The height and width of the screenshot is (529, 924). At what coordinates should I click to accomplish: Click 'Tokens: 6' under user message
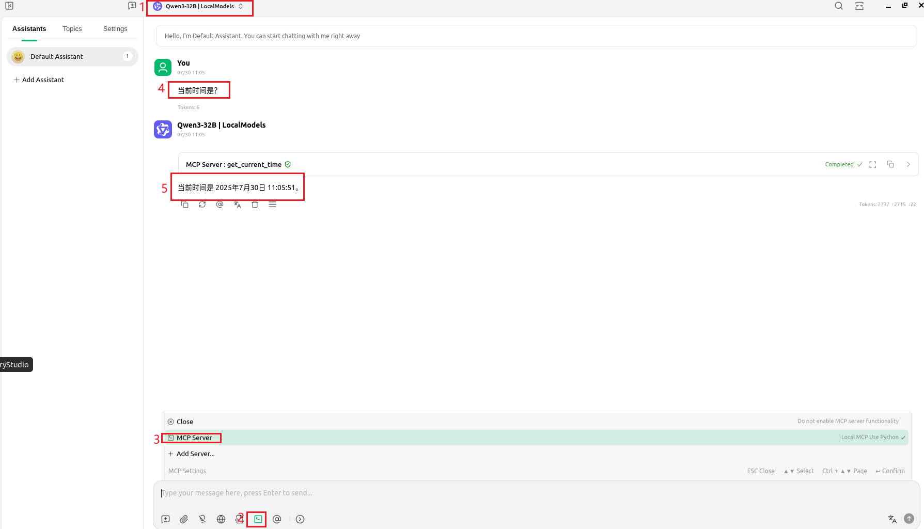[189, 107]
